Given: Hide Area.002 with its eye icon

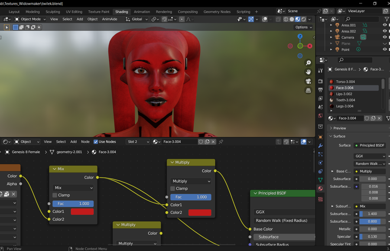Looking at the screenshot, I should 385,31.
